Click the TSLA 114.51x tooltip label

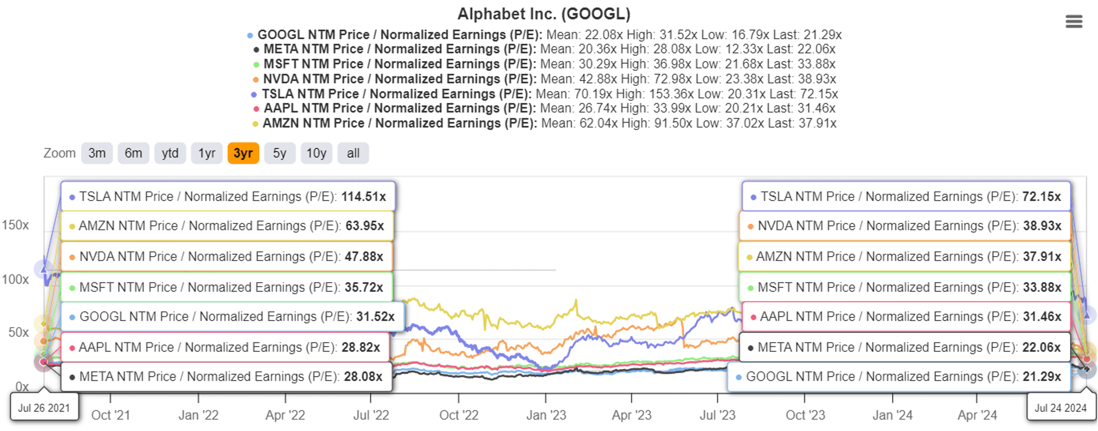pos(228,197)
